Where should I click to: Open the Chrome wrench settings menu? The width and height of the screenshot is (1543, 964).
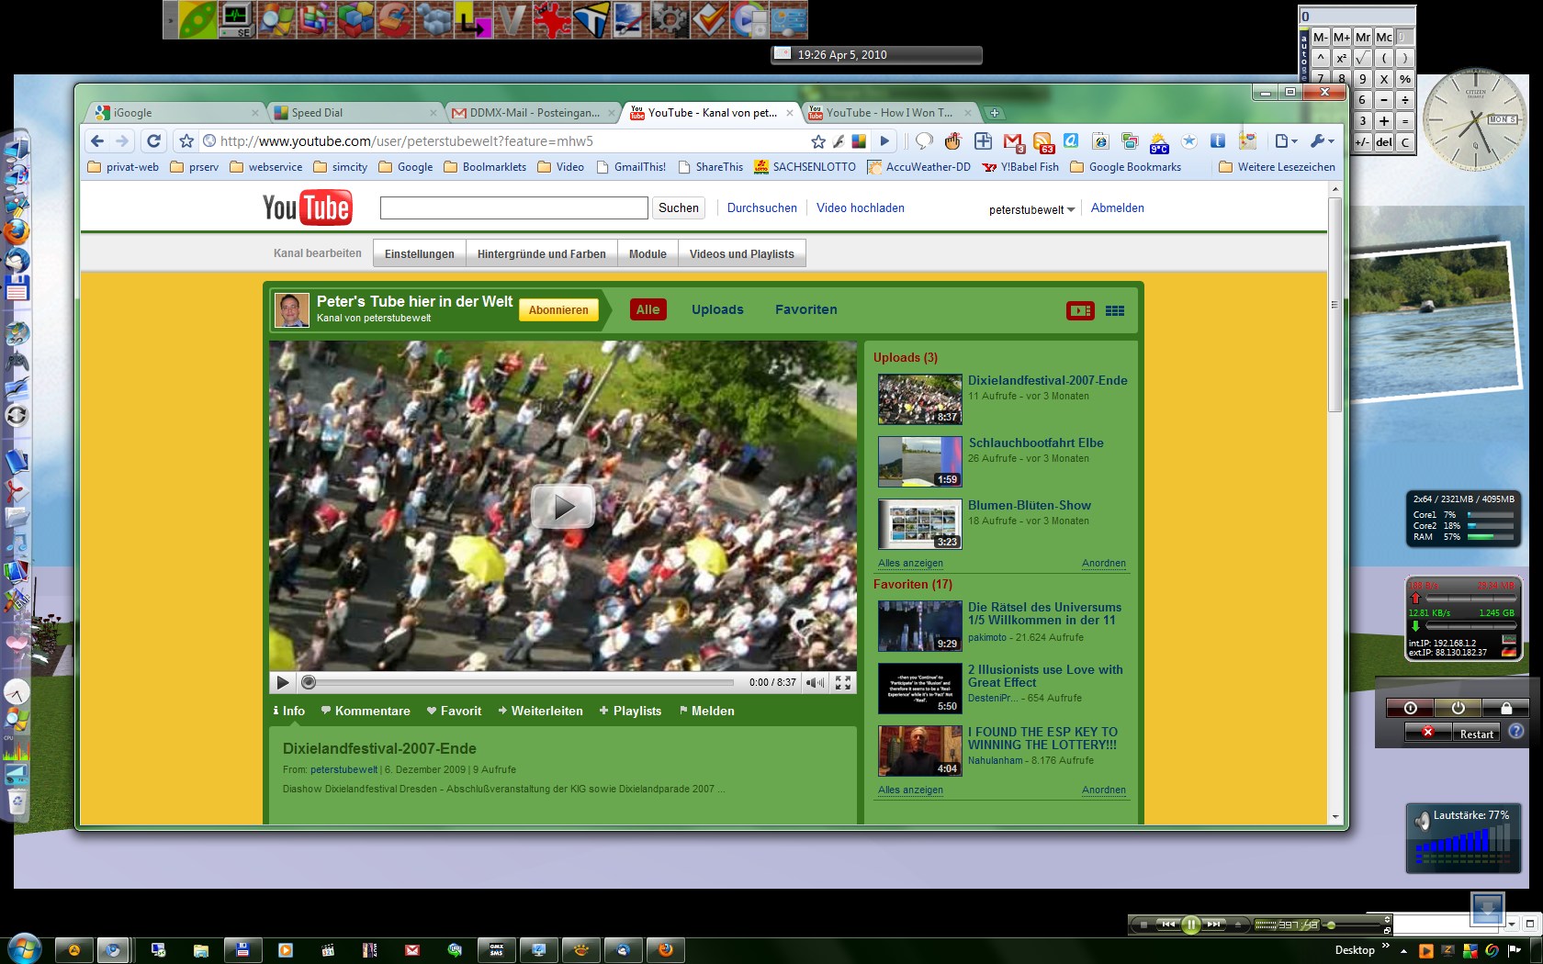pyautogui.click(x=1321, y=141)
